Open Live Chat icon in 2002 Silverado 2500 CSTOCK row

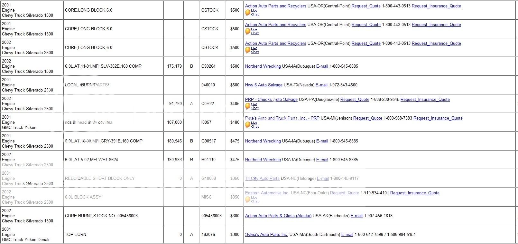(x=252, y=50)
